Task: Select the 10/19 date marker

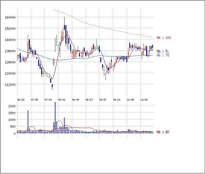Action: coord(144,100)
